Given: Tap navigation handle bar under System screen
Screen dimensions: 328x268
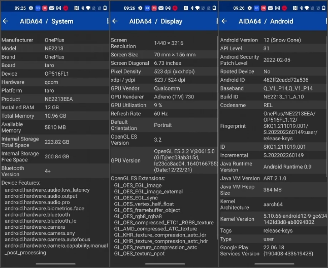Looking at the screenshot, I should (x=55, y=264).
